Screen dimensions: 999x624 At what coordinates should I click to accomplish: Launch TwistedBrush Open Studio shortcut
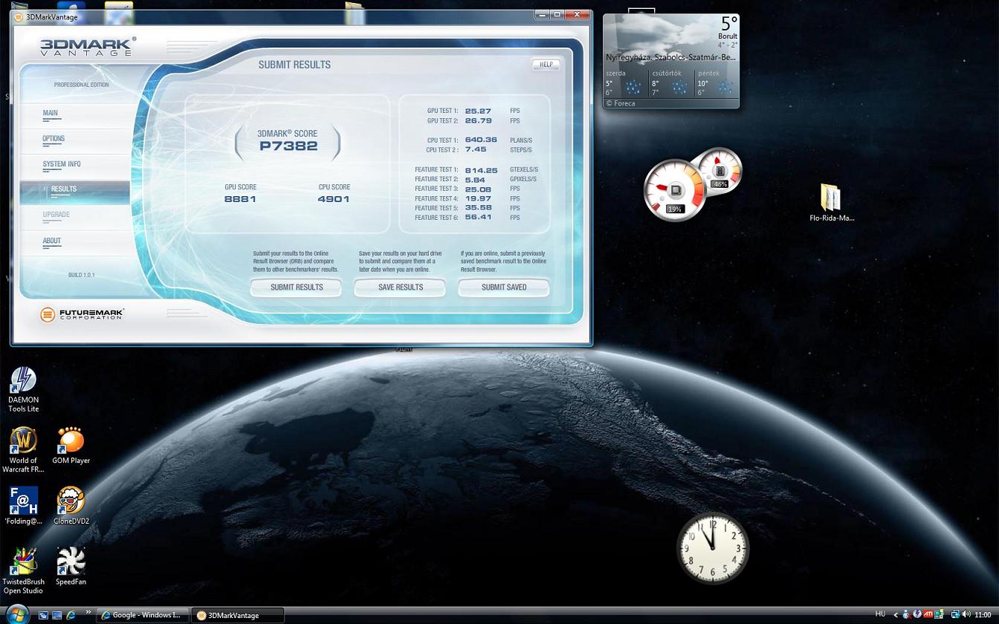[x=23, y=571]
